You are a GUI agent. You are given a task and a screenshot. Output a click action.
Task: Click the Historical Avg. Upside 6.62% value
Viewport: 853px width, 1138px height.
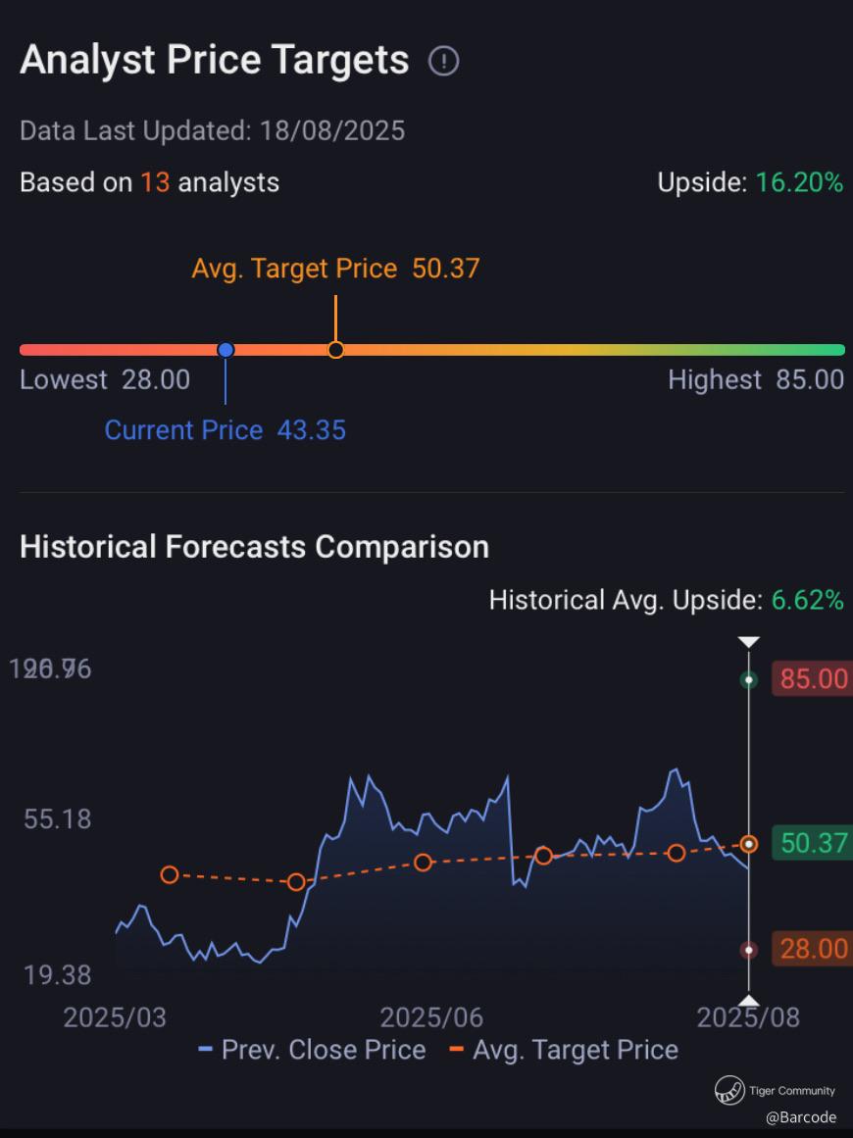tap(807, 600)
